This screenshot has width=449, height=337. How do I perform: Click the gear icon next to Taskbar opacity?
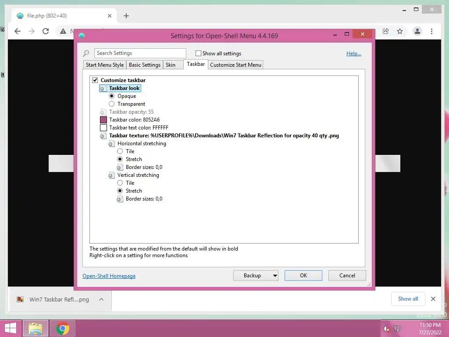click(x=103, y=112)
